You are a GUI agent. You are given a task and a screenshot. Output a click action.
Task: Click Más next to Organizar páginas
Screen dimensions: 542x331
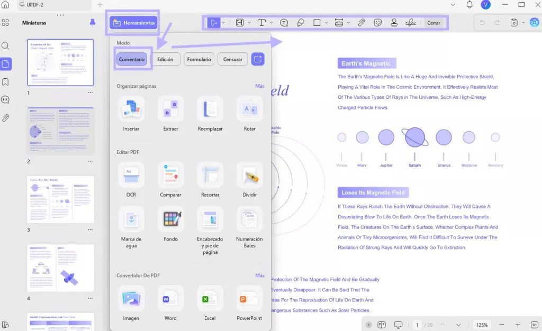260,86
